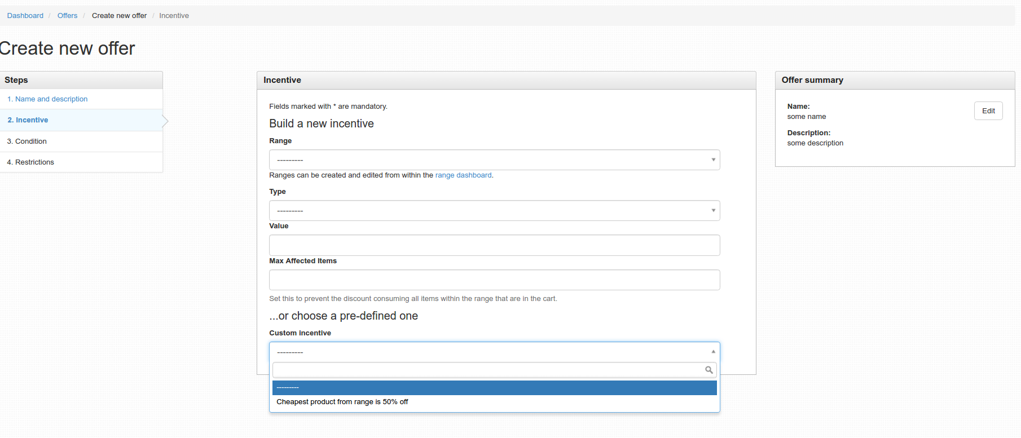Click the dropdown search text box
Image resolution: width=1021 pixels, height=438 pixels.
488,370
